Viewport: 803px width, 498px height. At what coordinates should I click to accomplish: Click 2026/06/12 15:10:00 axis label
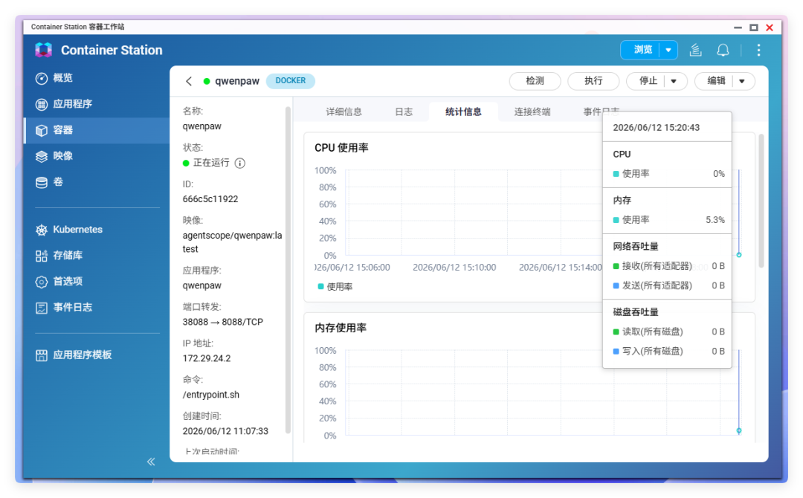click(454, 267)
